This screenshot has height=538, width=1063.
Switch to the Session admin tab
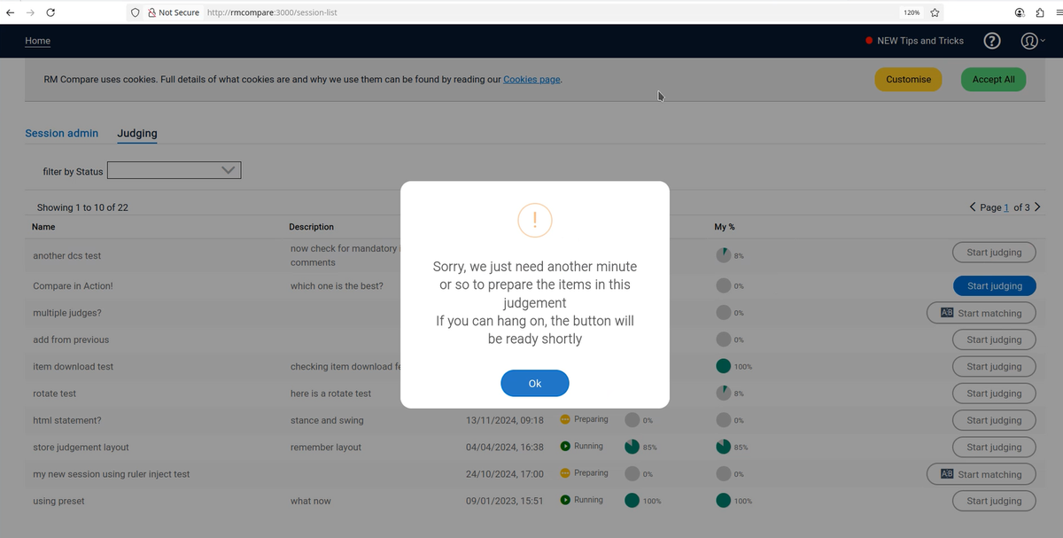[x=61, y=133]
